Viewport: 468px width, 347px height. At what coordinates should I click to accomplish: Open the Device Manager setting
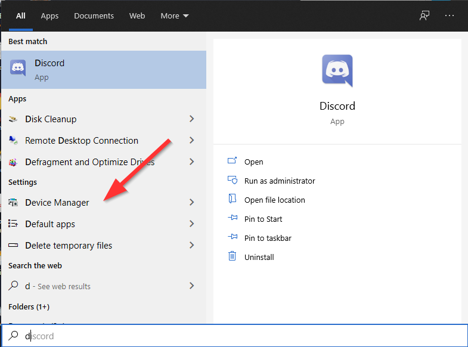click(104, 203)
